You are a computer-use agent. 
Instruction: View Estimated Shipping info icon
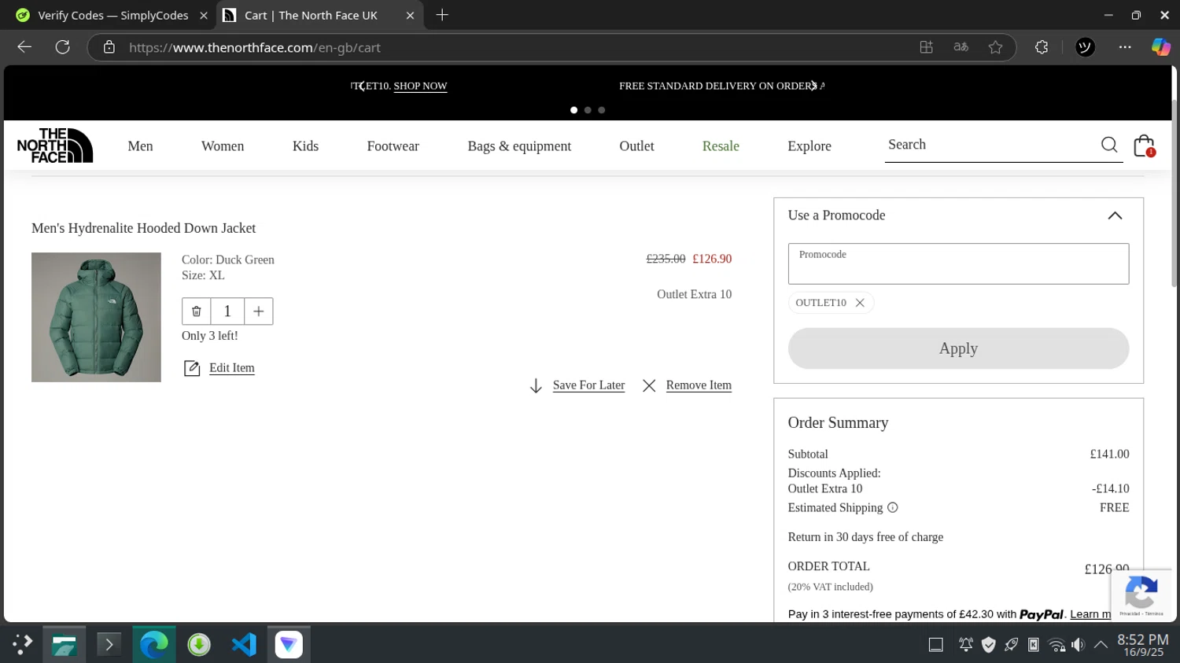(x=892, y=508)
